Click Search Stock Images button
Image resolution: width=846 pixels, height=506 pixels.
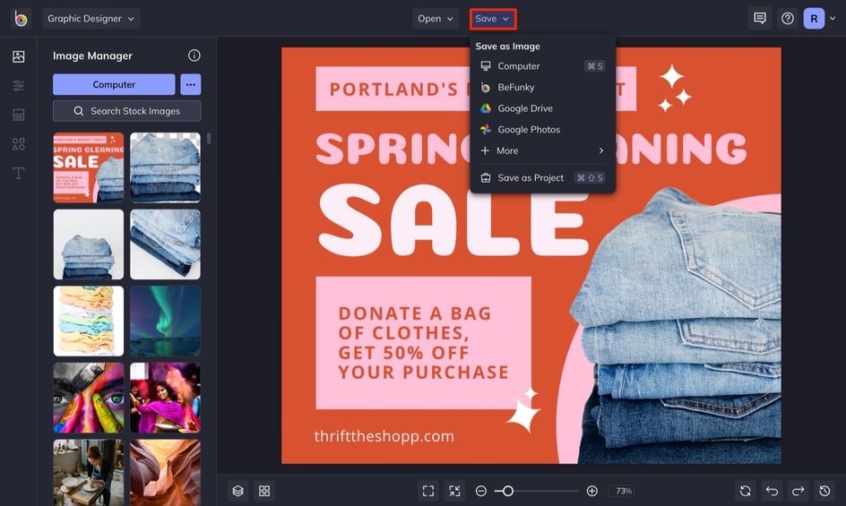tap(126, 111)
